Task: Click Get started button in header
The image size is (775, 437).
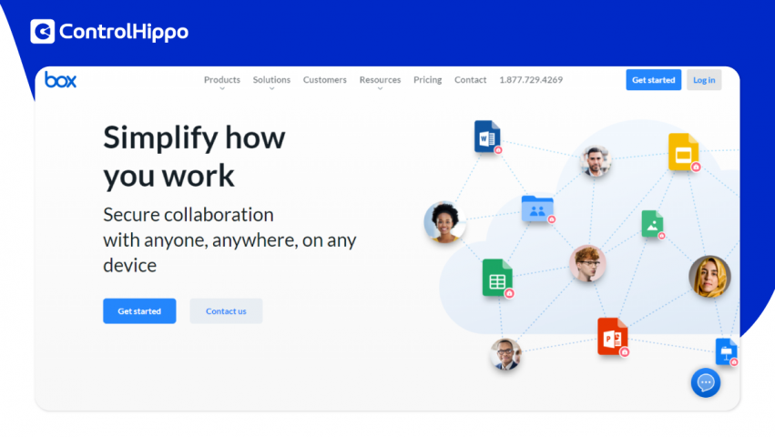Action: [653, 80]
